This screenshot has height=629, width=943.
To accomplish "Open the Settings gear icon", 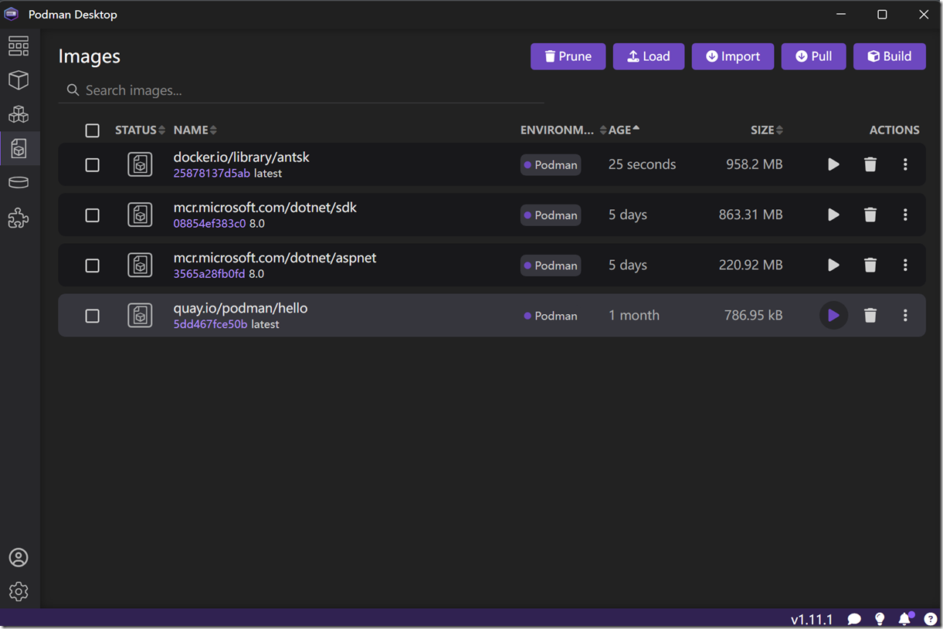I will click(x=19, y=591).
